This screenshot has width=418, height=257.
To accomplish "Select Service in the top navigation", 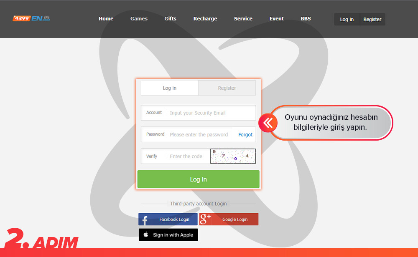I will 243,19.
